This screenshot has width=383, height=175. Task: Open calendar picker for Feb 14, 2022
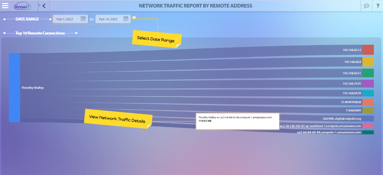pos(126,19)
